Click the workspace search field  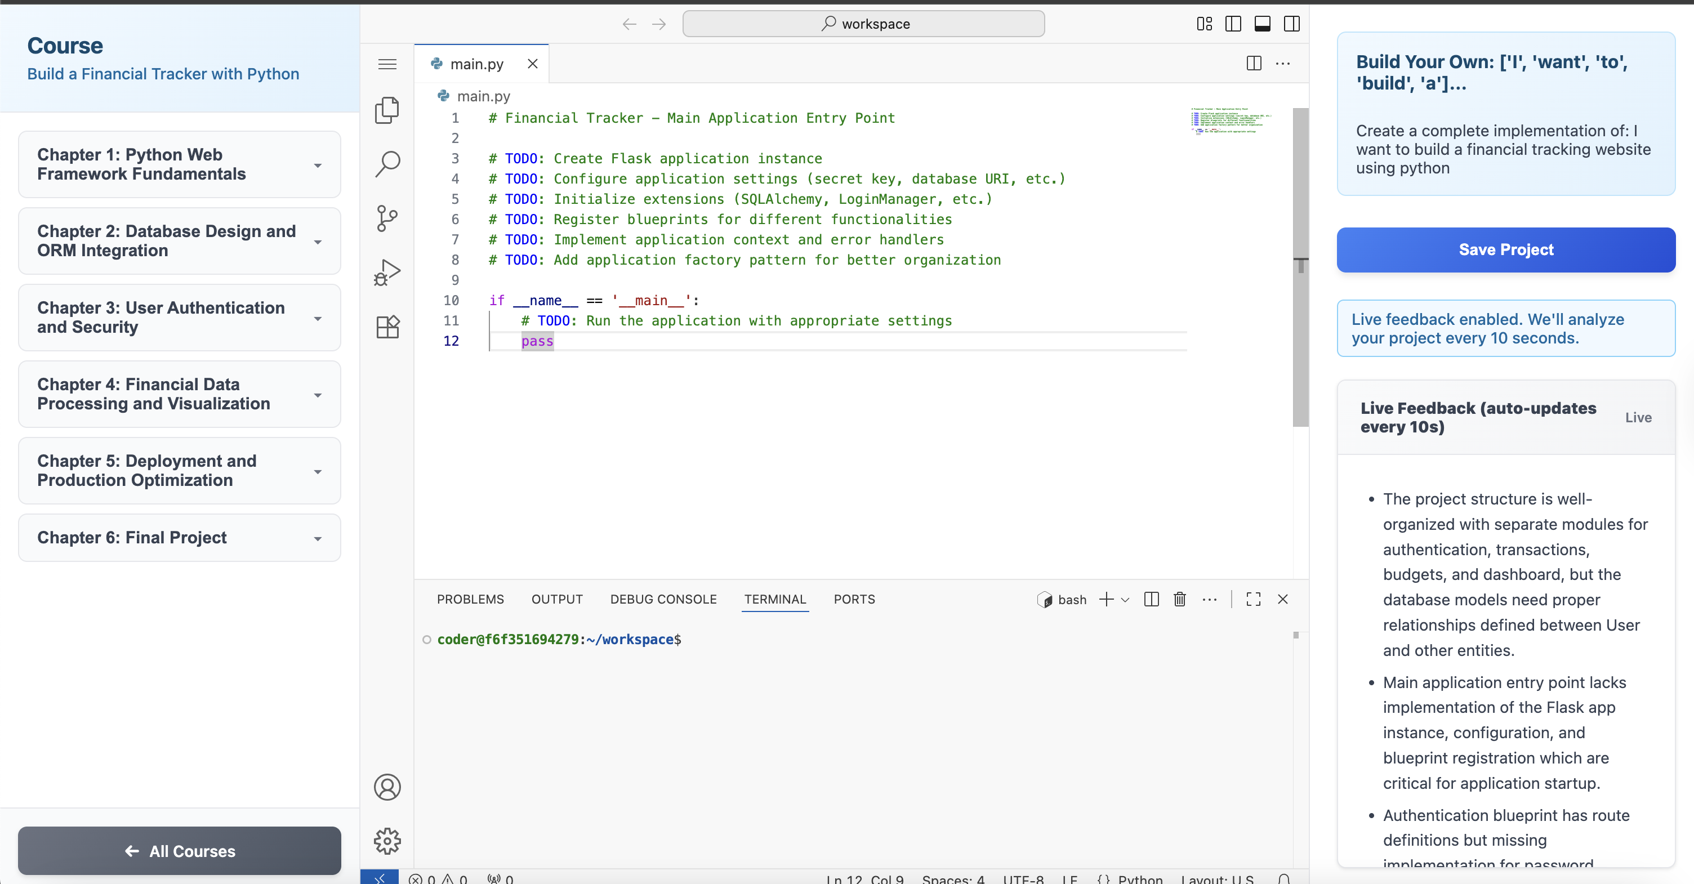863,24
